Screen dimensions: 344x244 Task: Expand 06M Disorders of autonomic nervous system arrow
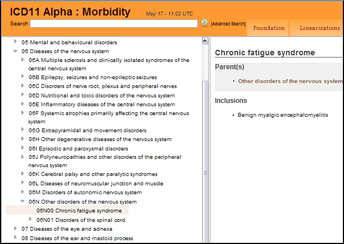pos(23,191)
